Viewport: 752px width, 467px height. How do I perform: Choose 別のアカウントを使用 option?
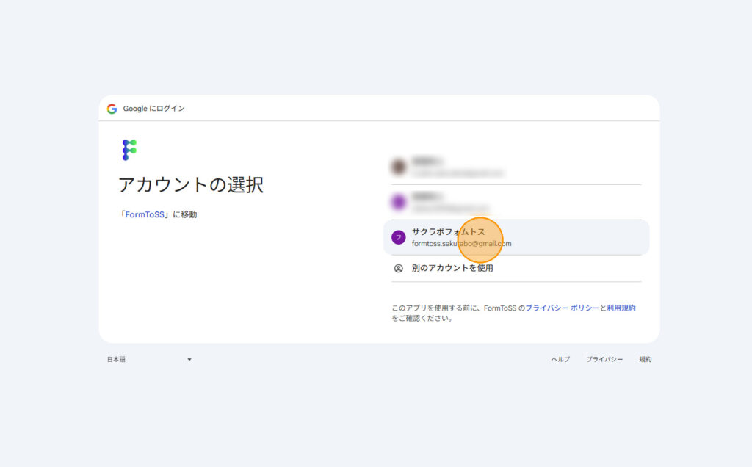pos(516,269)
